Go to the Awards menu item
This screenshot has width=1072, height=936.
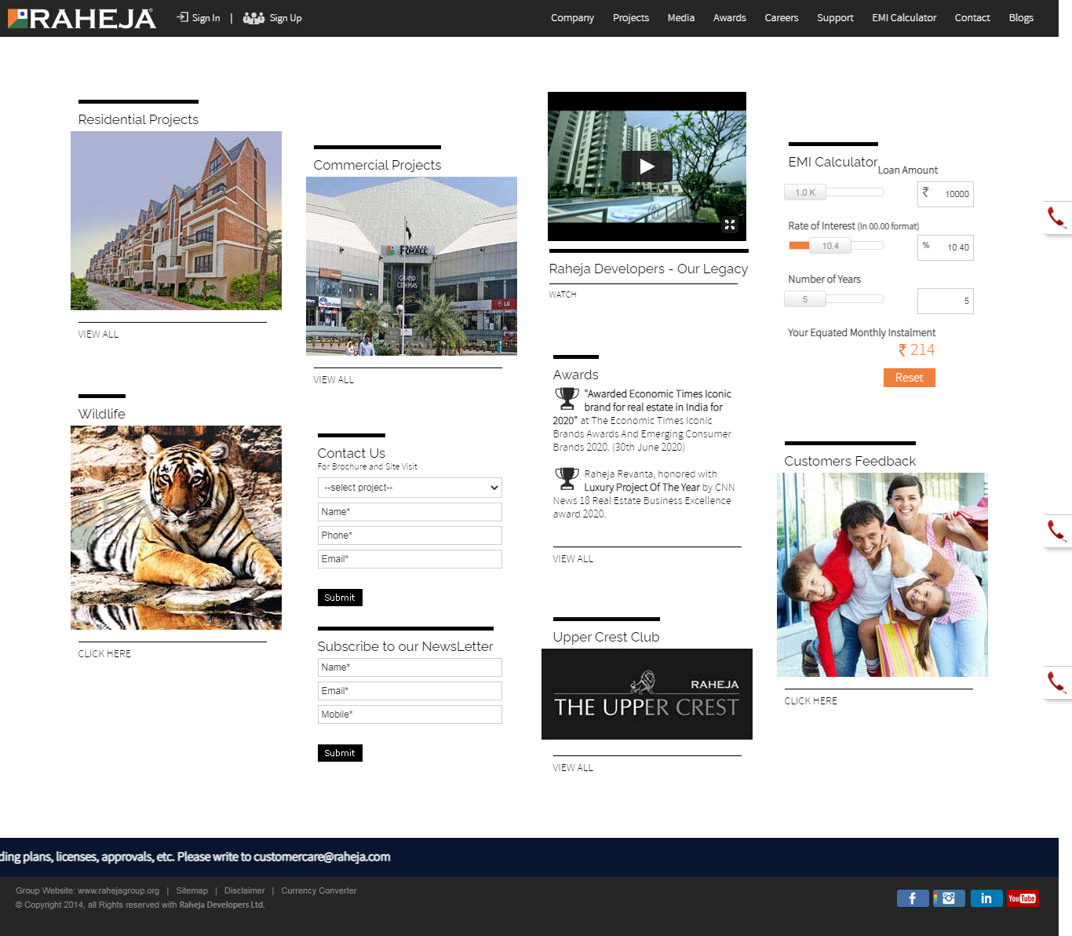click(x=730, y=18)
